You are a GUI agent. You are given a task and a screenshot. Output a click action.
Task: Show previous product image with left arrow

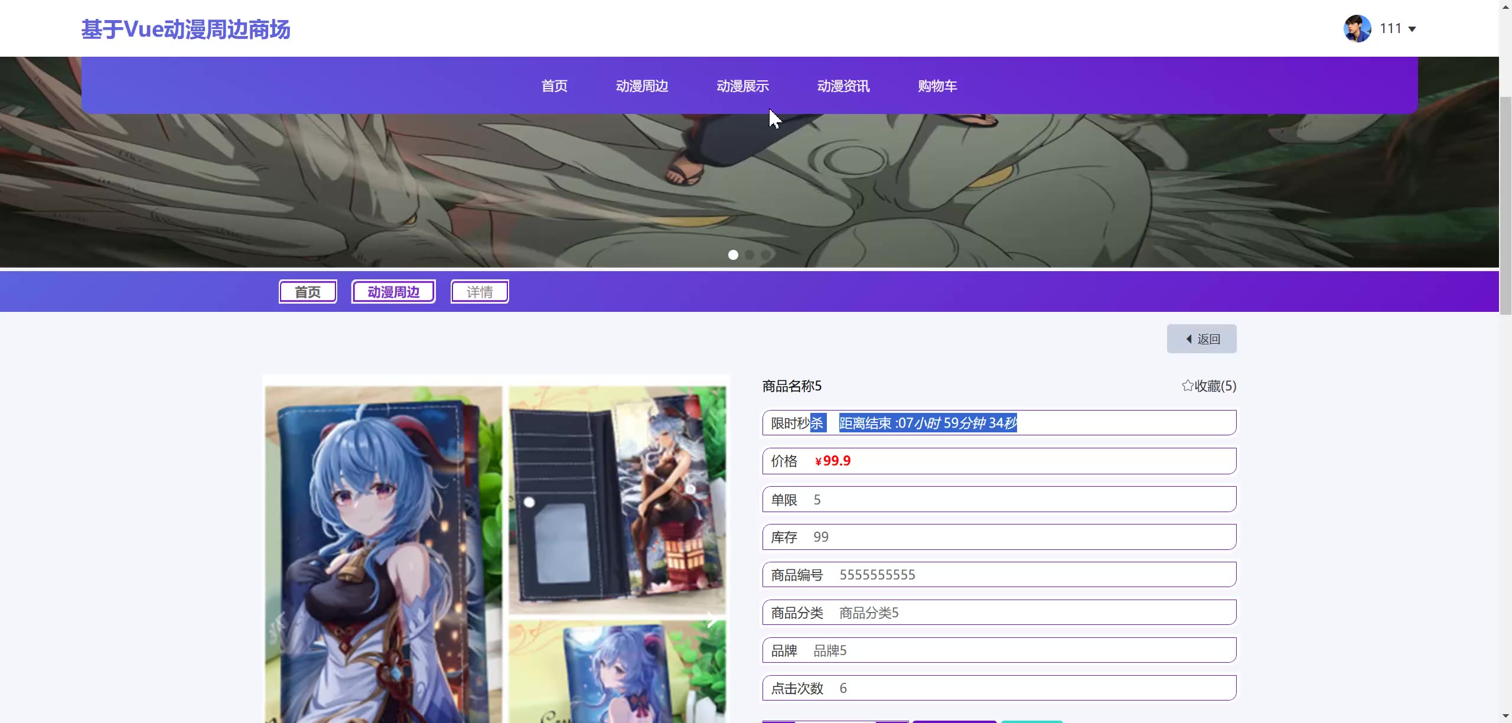[x=279, y=620]
